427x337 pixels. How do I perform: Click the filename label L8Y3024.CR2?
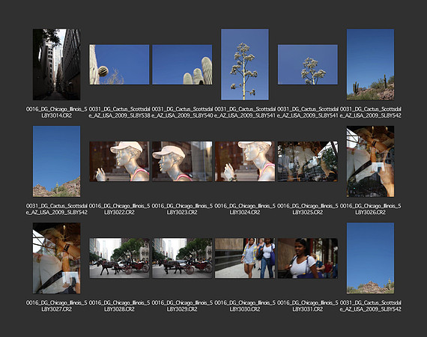point(245,209)
